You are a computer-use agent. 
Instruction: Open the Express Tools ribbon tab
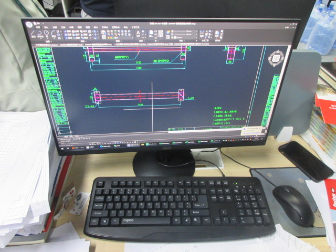pyautogui.click(x=135, y=27)
